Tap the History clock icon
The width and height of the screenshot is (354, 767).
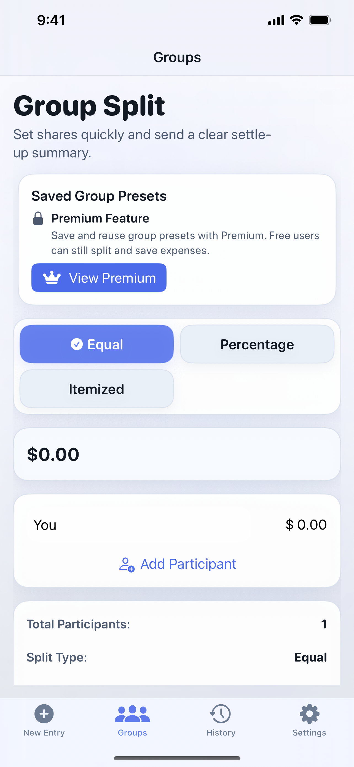(221, 713)
